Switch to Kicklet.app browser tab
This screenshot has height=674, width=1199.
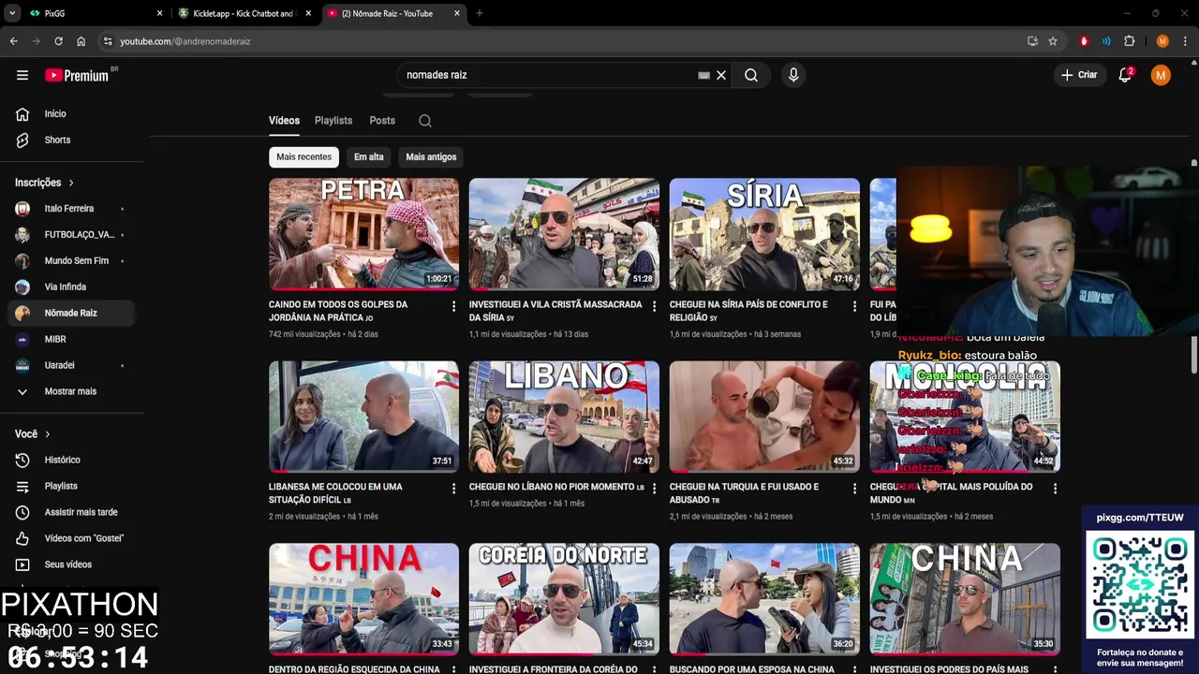(244, 13)
